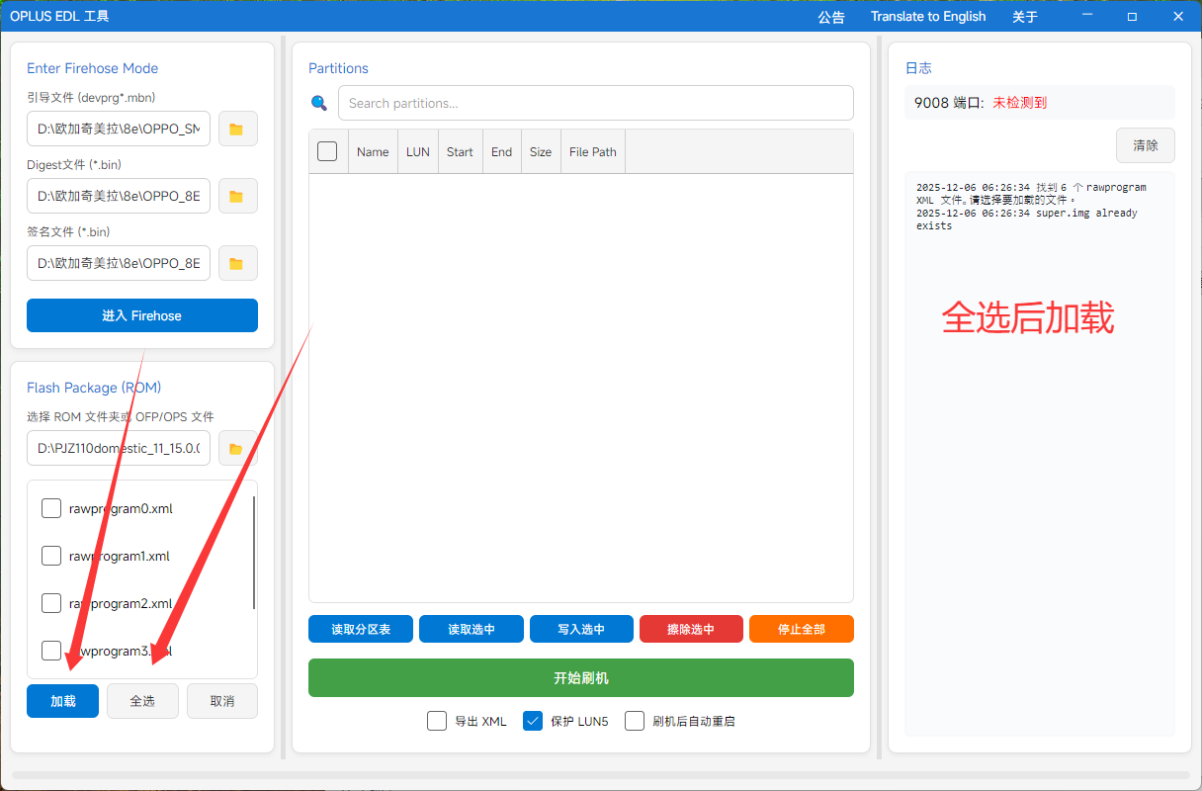Click Translate to English in title bar
Screen dimensions: 1202x791
tap(928, 17)
